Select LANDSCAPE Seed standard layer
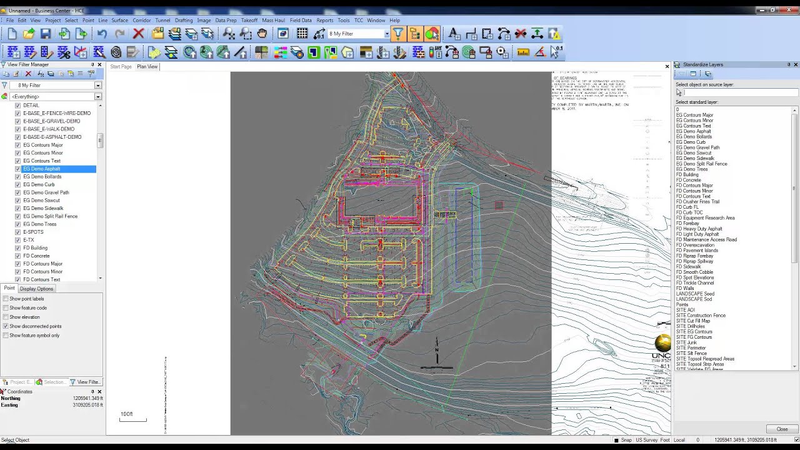 695,294
